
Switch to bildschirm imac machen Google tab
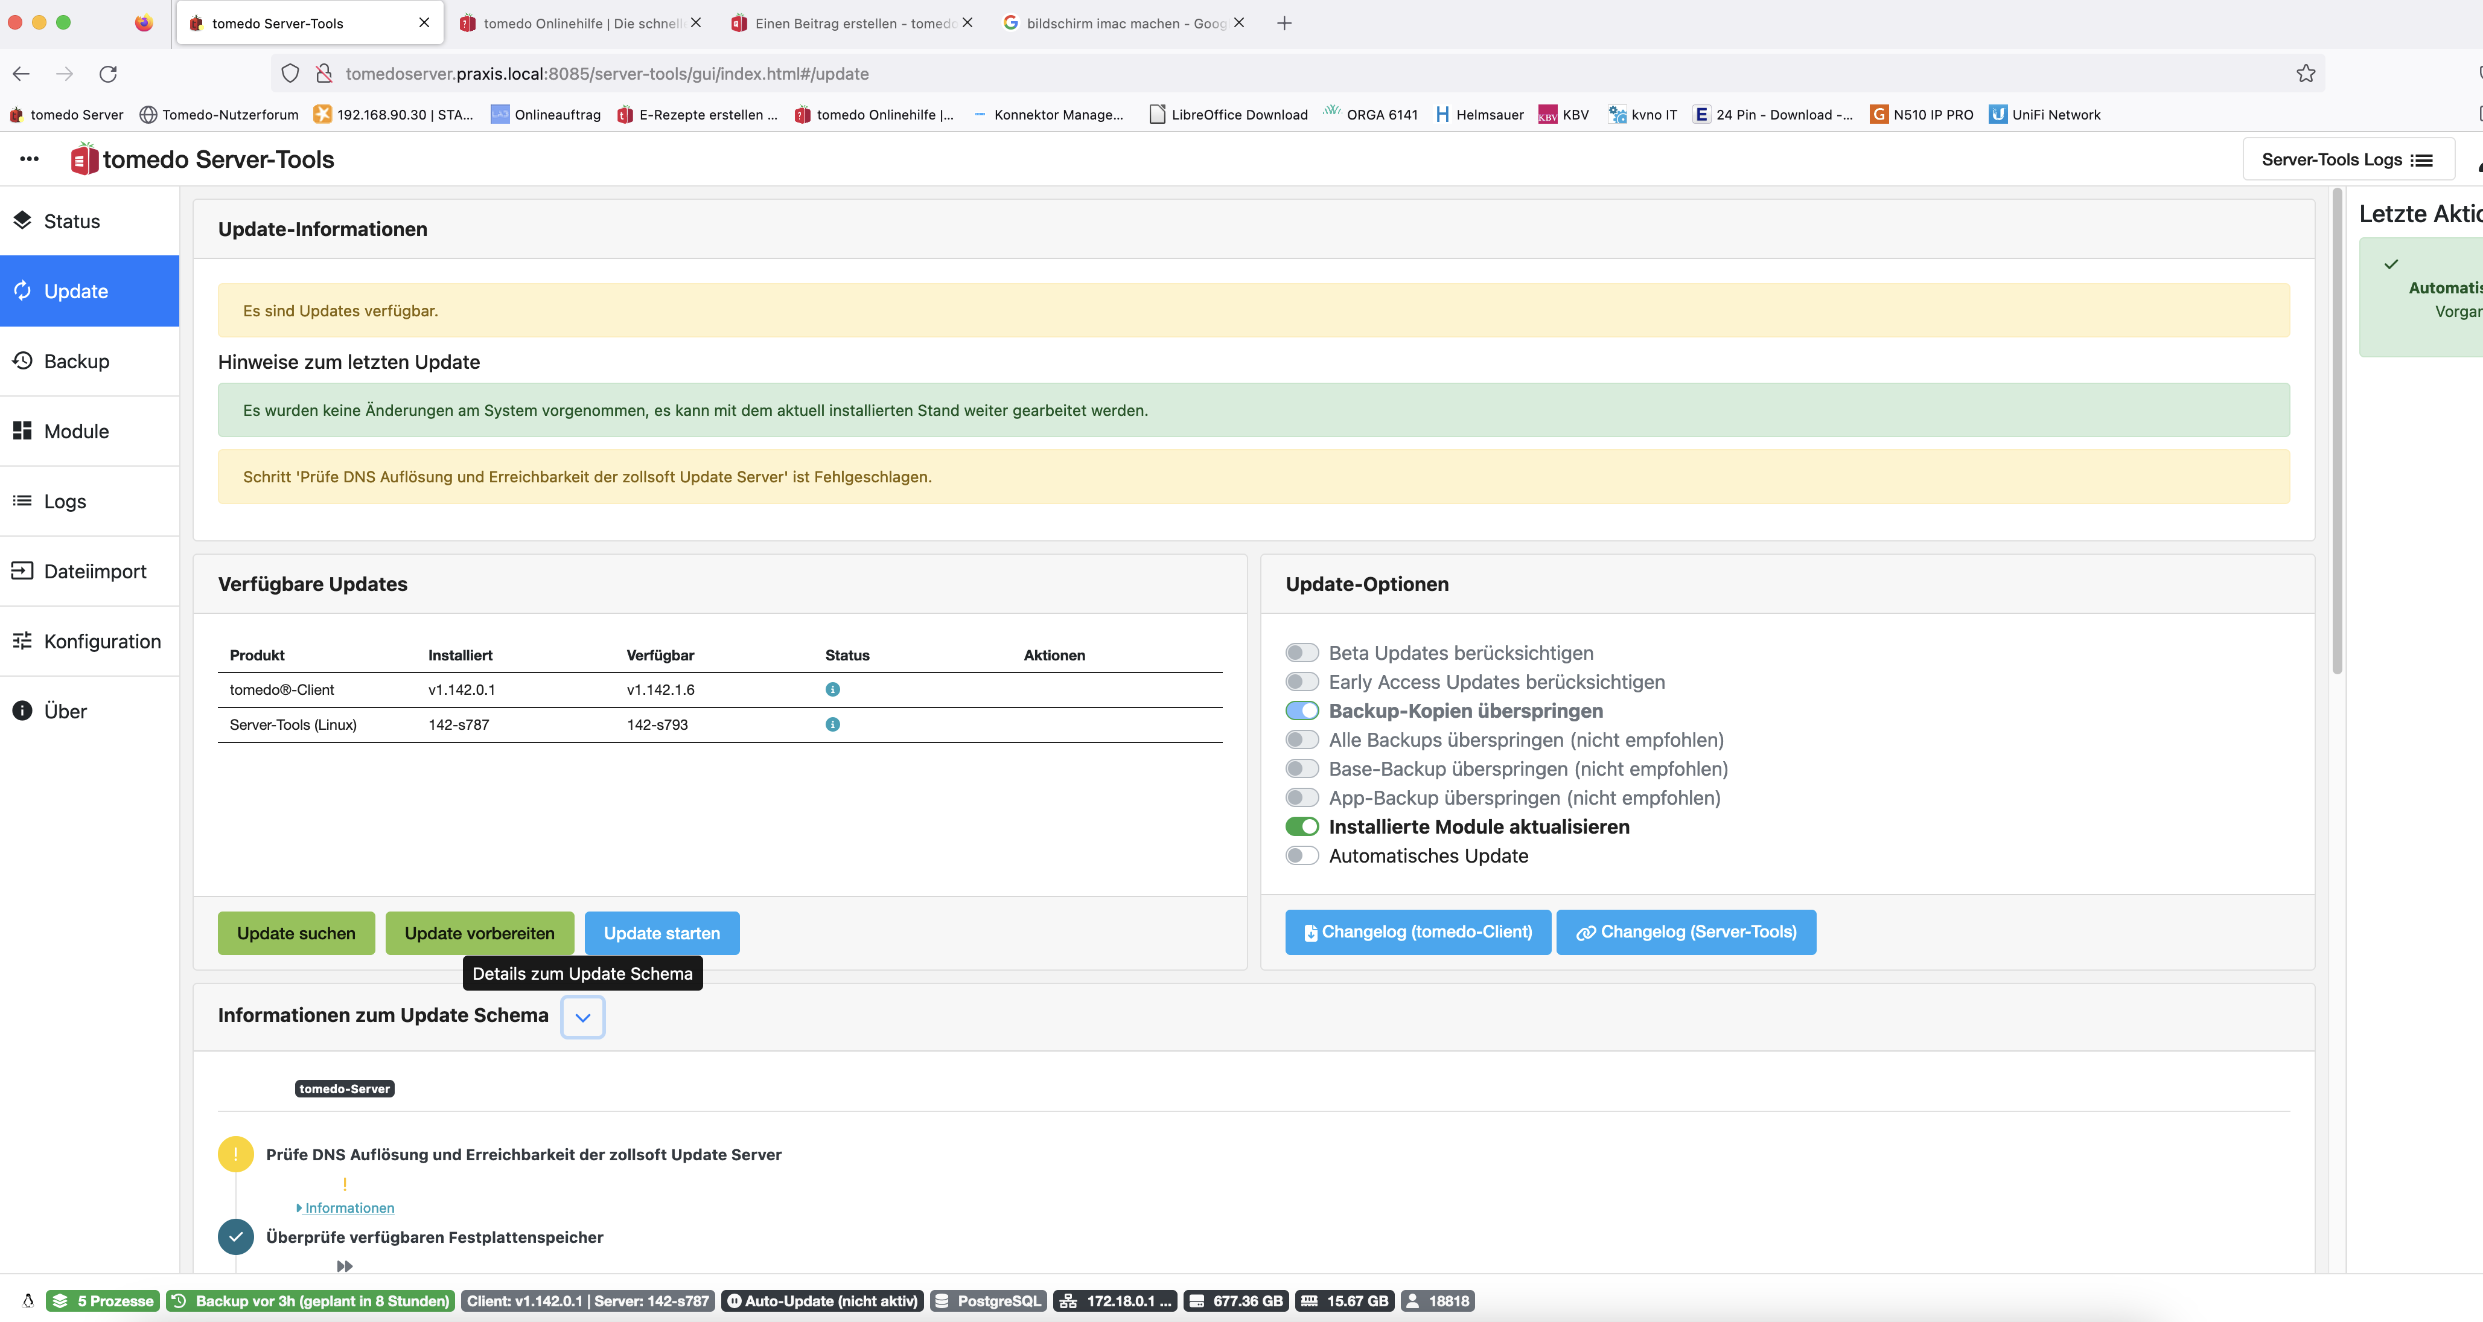[1124, 23]
